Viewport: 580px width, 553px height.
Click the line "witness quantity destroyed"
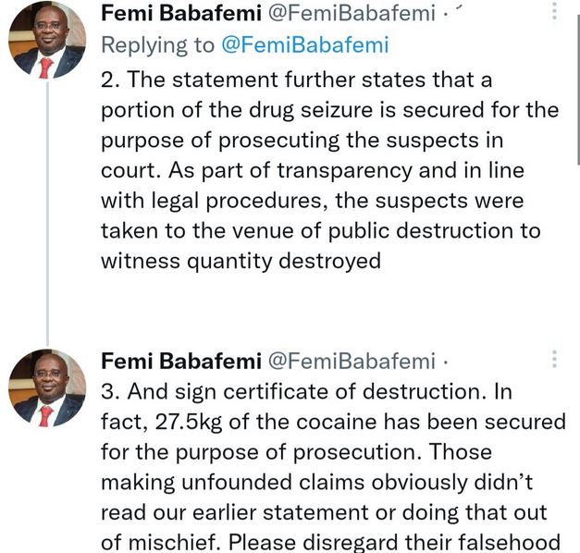point(240,262)
